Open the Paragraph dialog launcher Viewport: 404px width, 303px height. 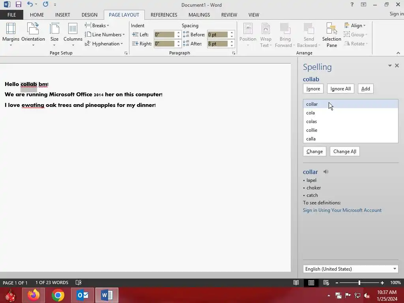pos(234,53)
